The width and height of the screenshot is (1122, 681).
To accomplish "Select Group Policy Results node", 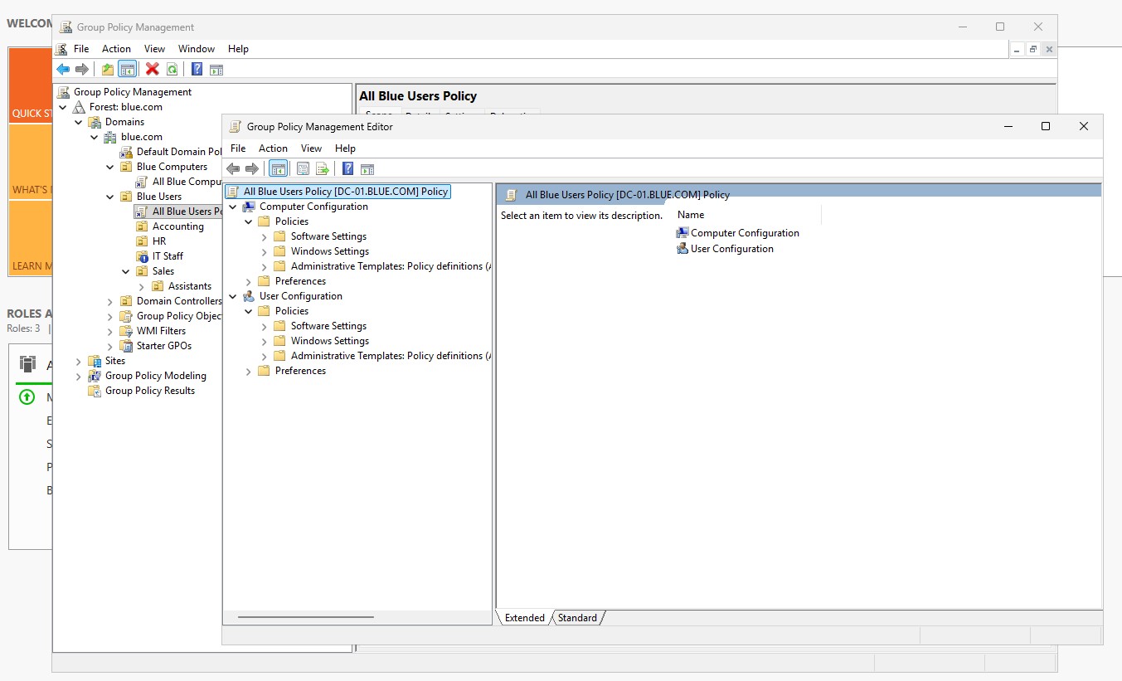I will tap(150, 391).
